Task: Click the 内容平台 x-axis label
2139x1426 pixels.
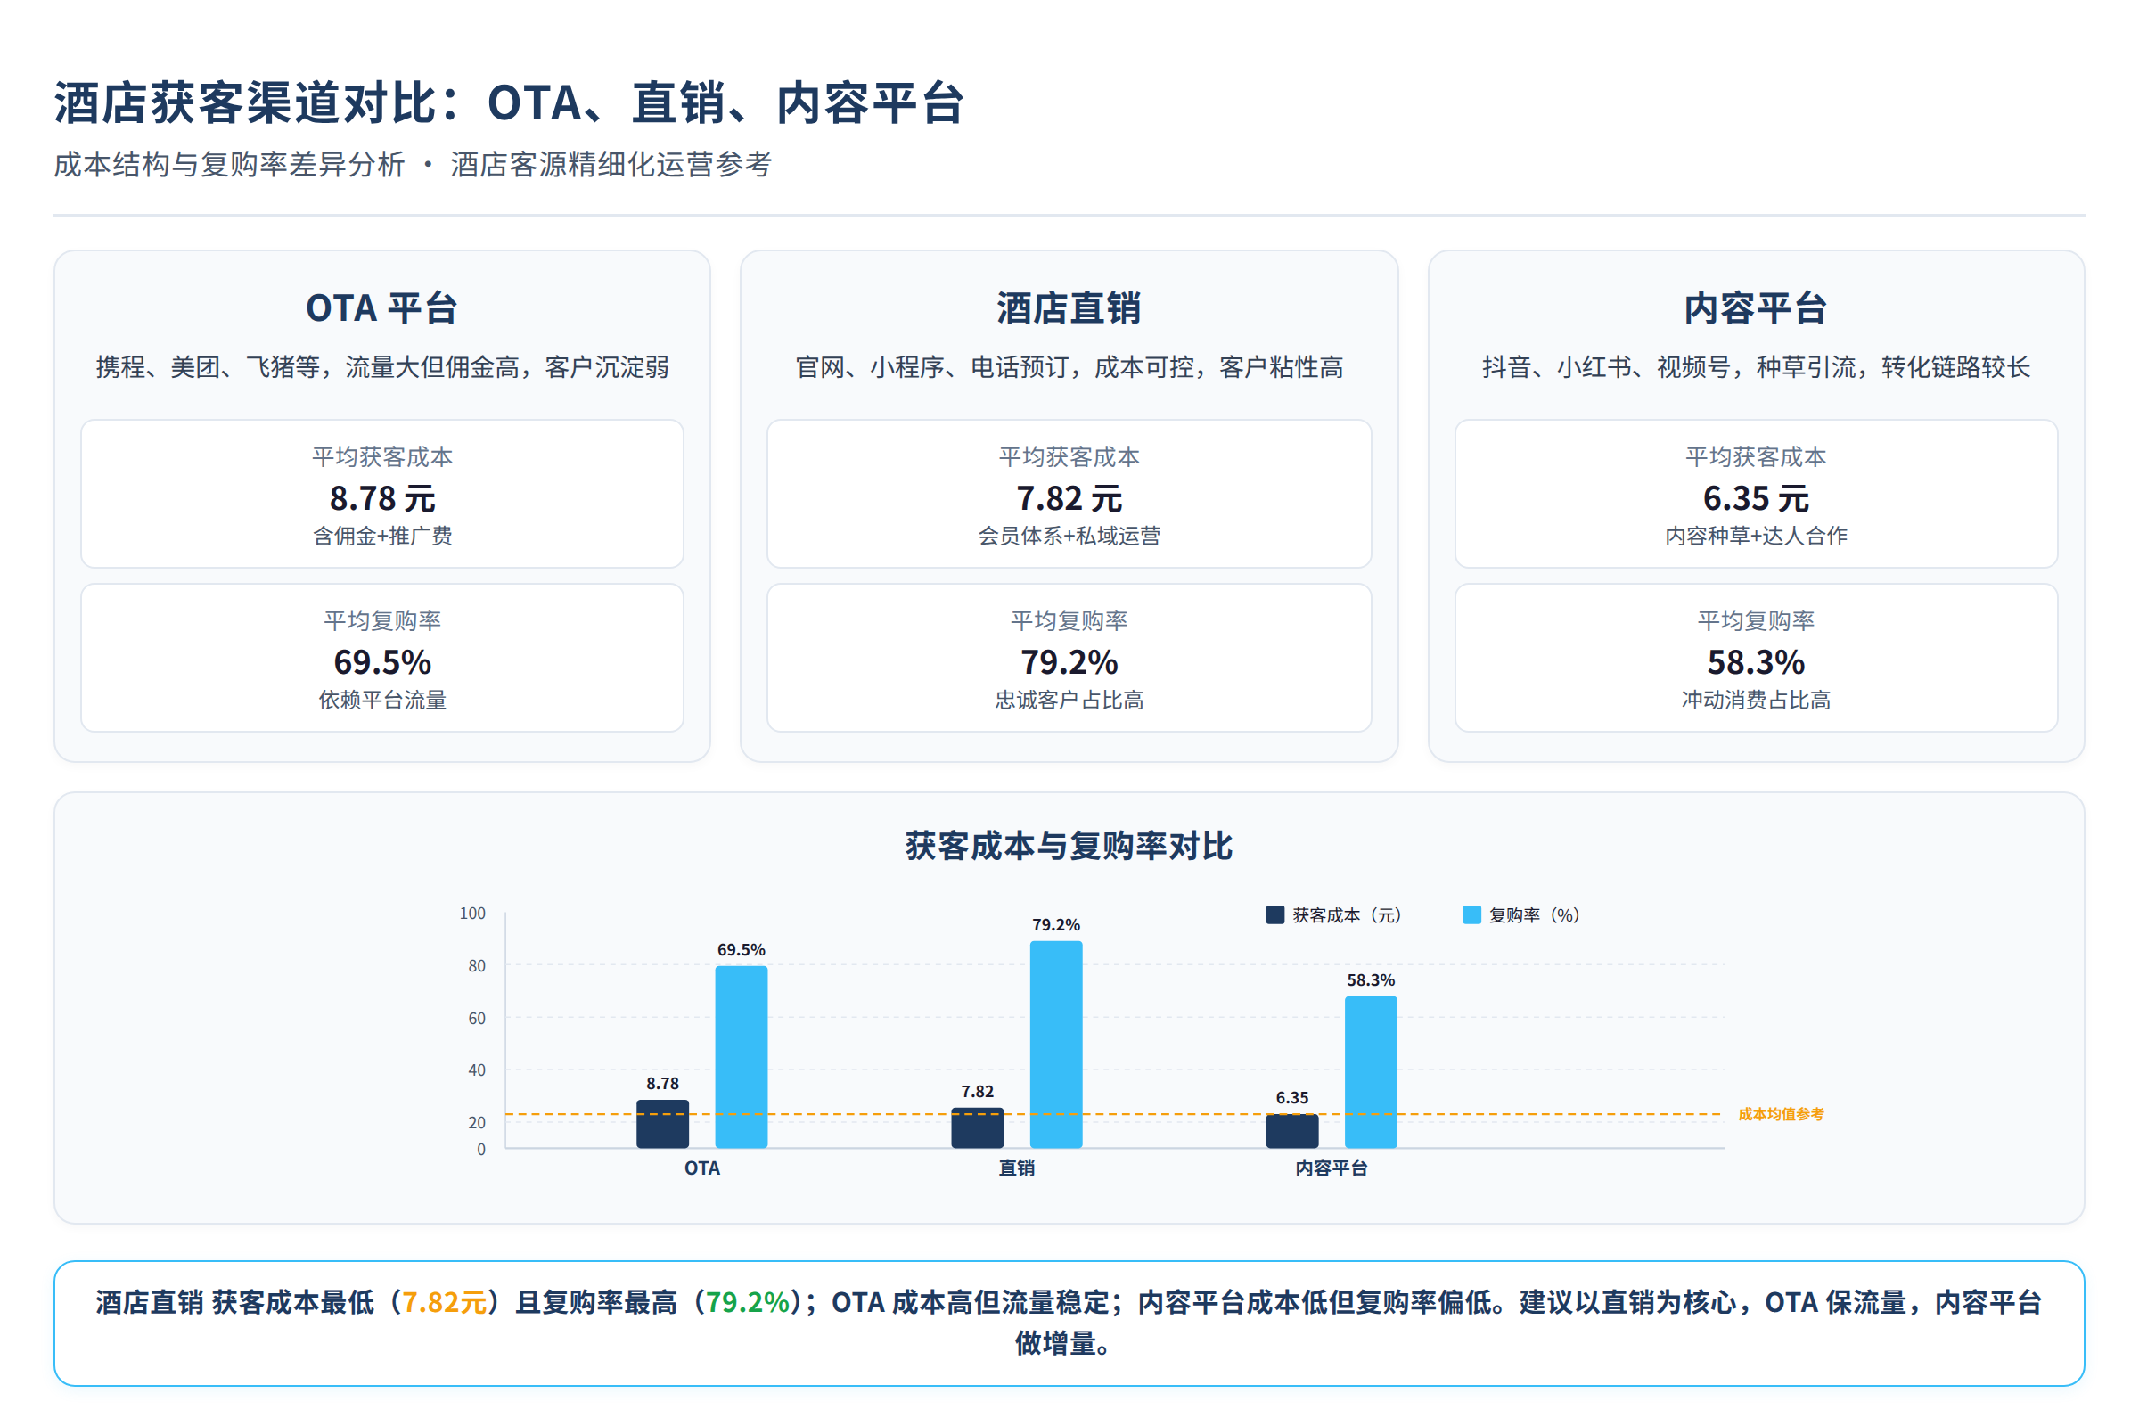Action: (1332, 1168)
